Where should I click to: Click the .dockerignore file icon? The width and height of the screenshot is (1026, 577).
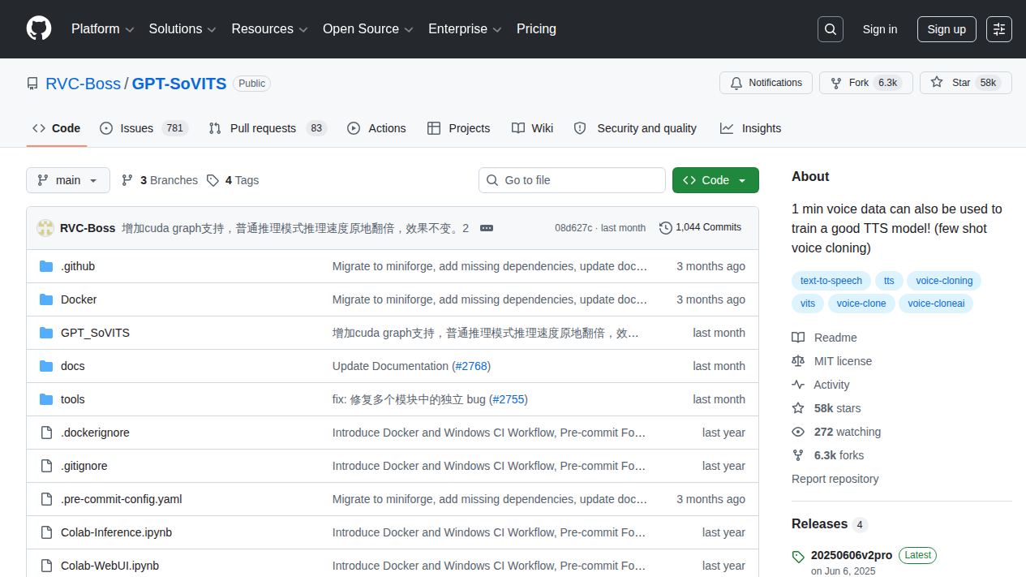click(x=46, y=433)
